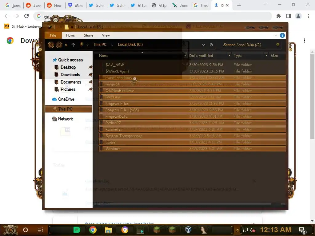Sort files by the Name column
This screenshot has width=315, height=236.
(x=104, y=56)
